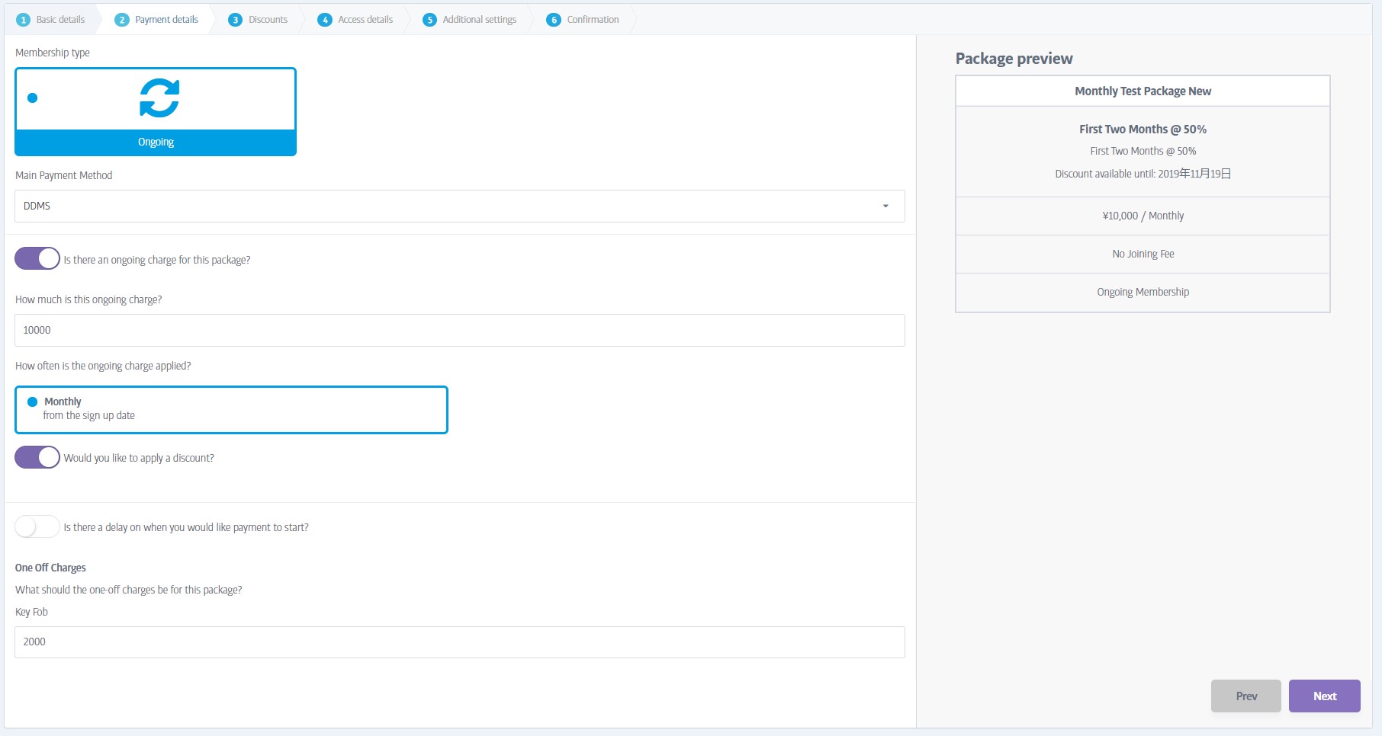Viewport: 1382px width, 736px height.
Task: Click the Key Fob charge field
Action: coord(460,642)
